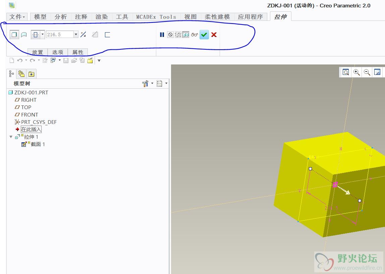Screen dimensions: 385x274
Task: Open quick access toolbar customize dropdown
Action: 99,60
